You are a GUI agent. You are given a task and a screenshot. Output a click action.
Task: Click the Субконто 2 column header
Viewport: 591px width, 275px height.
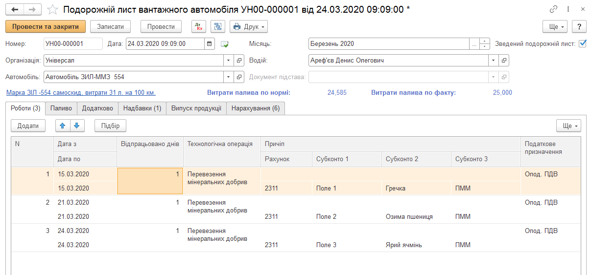pos(416,159)
